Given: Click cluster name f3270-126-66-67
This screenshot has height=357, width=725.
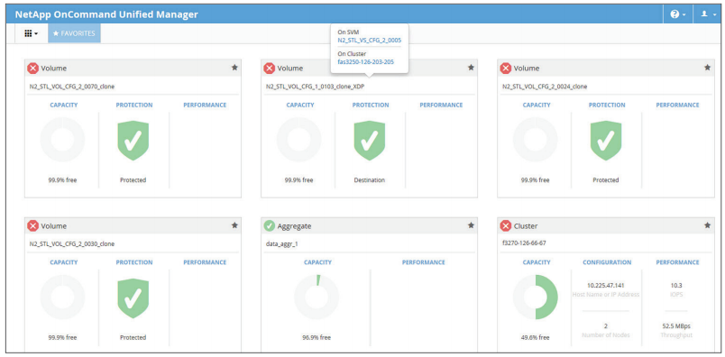Looking at the screenshot, I should click(x=524, y=243).
